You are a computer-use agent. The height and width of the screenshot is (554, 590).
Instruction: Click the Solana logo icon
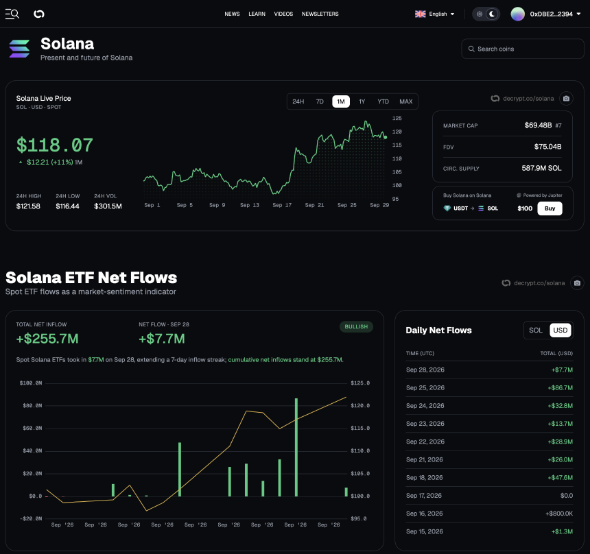pyautogui.click(x=19, y=49)
